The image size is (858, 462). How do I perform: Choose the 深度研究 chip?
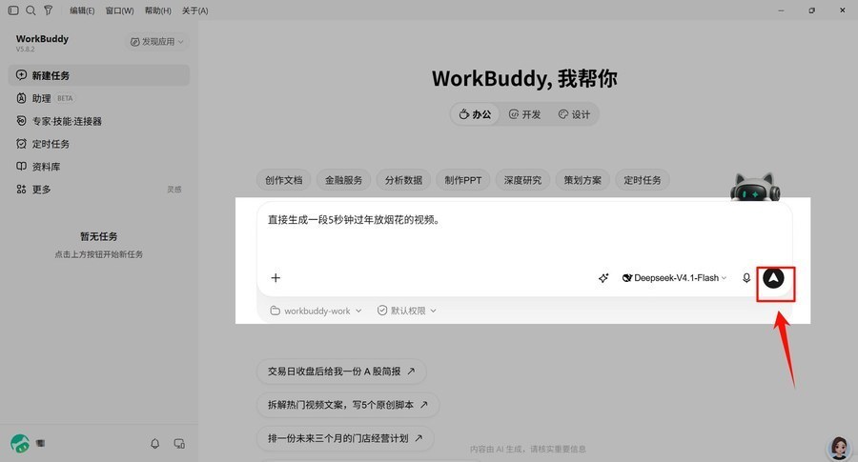(522, 180)
